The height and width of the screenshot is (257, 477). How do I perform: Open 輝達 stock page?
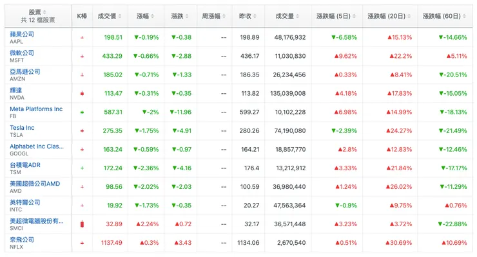(x=16, y=91)
